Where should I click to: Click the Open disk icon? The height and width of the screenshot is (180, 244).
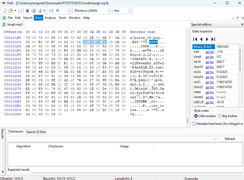(x=34, y=11)
